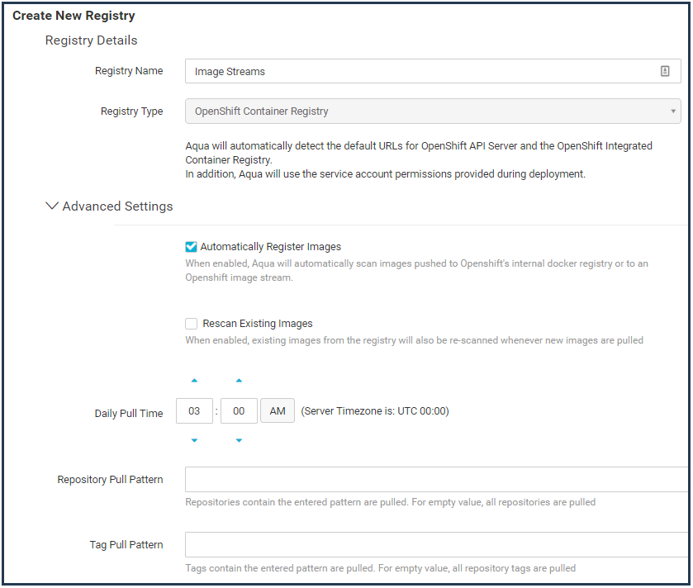Decrease the Daily Pull Time minutes
This screenshot has height=588, width=693.
pos(239,440)
